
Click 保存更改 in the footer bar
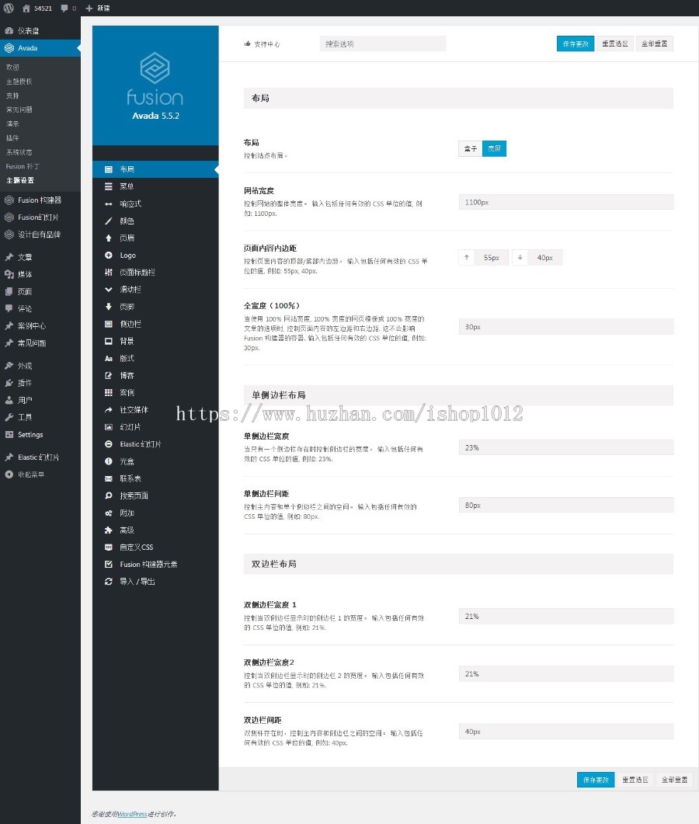coord(596,780)
